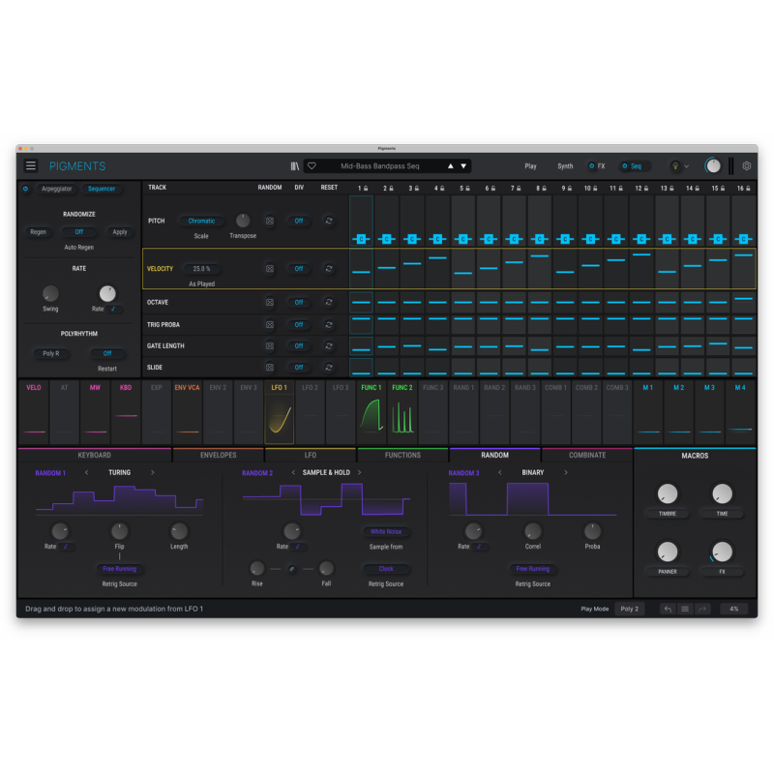
Task: Click Octave track reset cycle icon
Action: pos(329,302)
